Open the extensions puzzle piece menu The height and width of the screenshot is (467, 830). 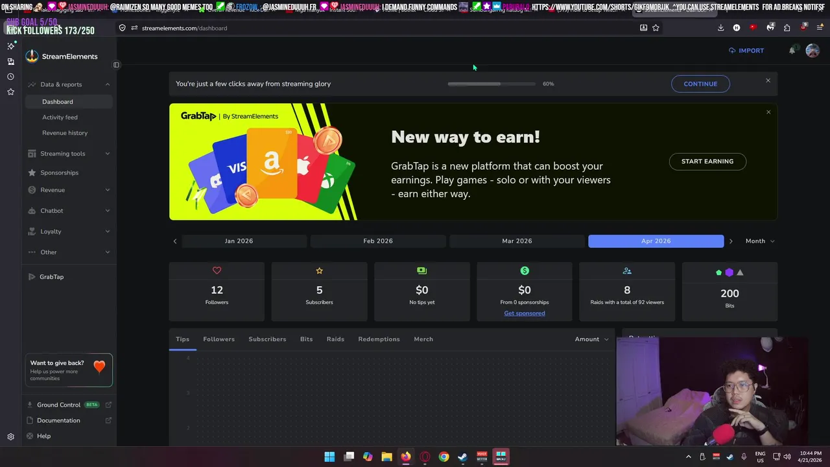tap(787, 28)
